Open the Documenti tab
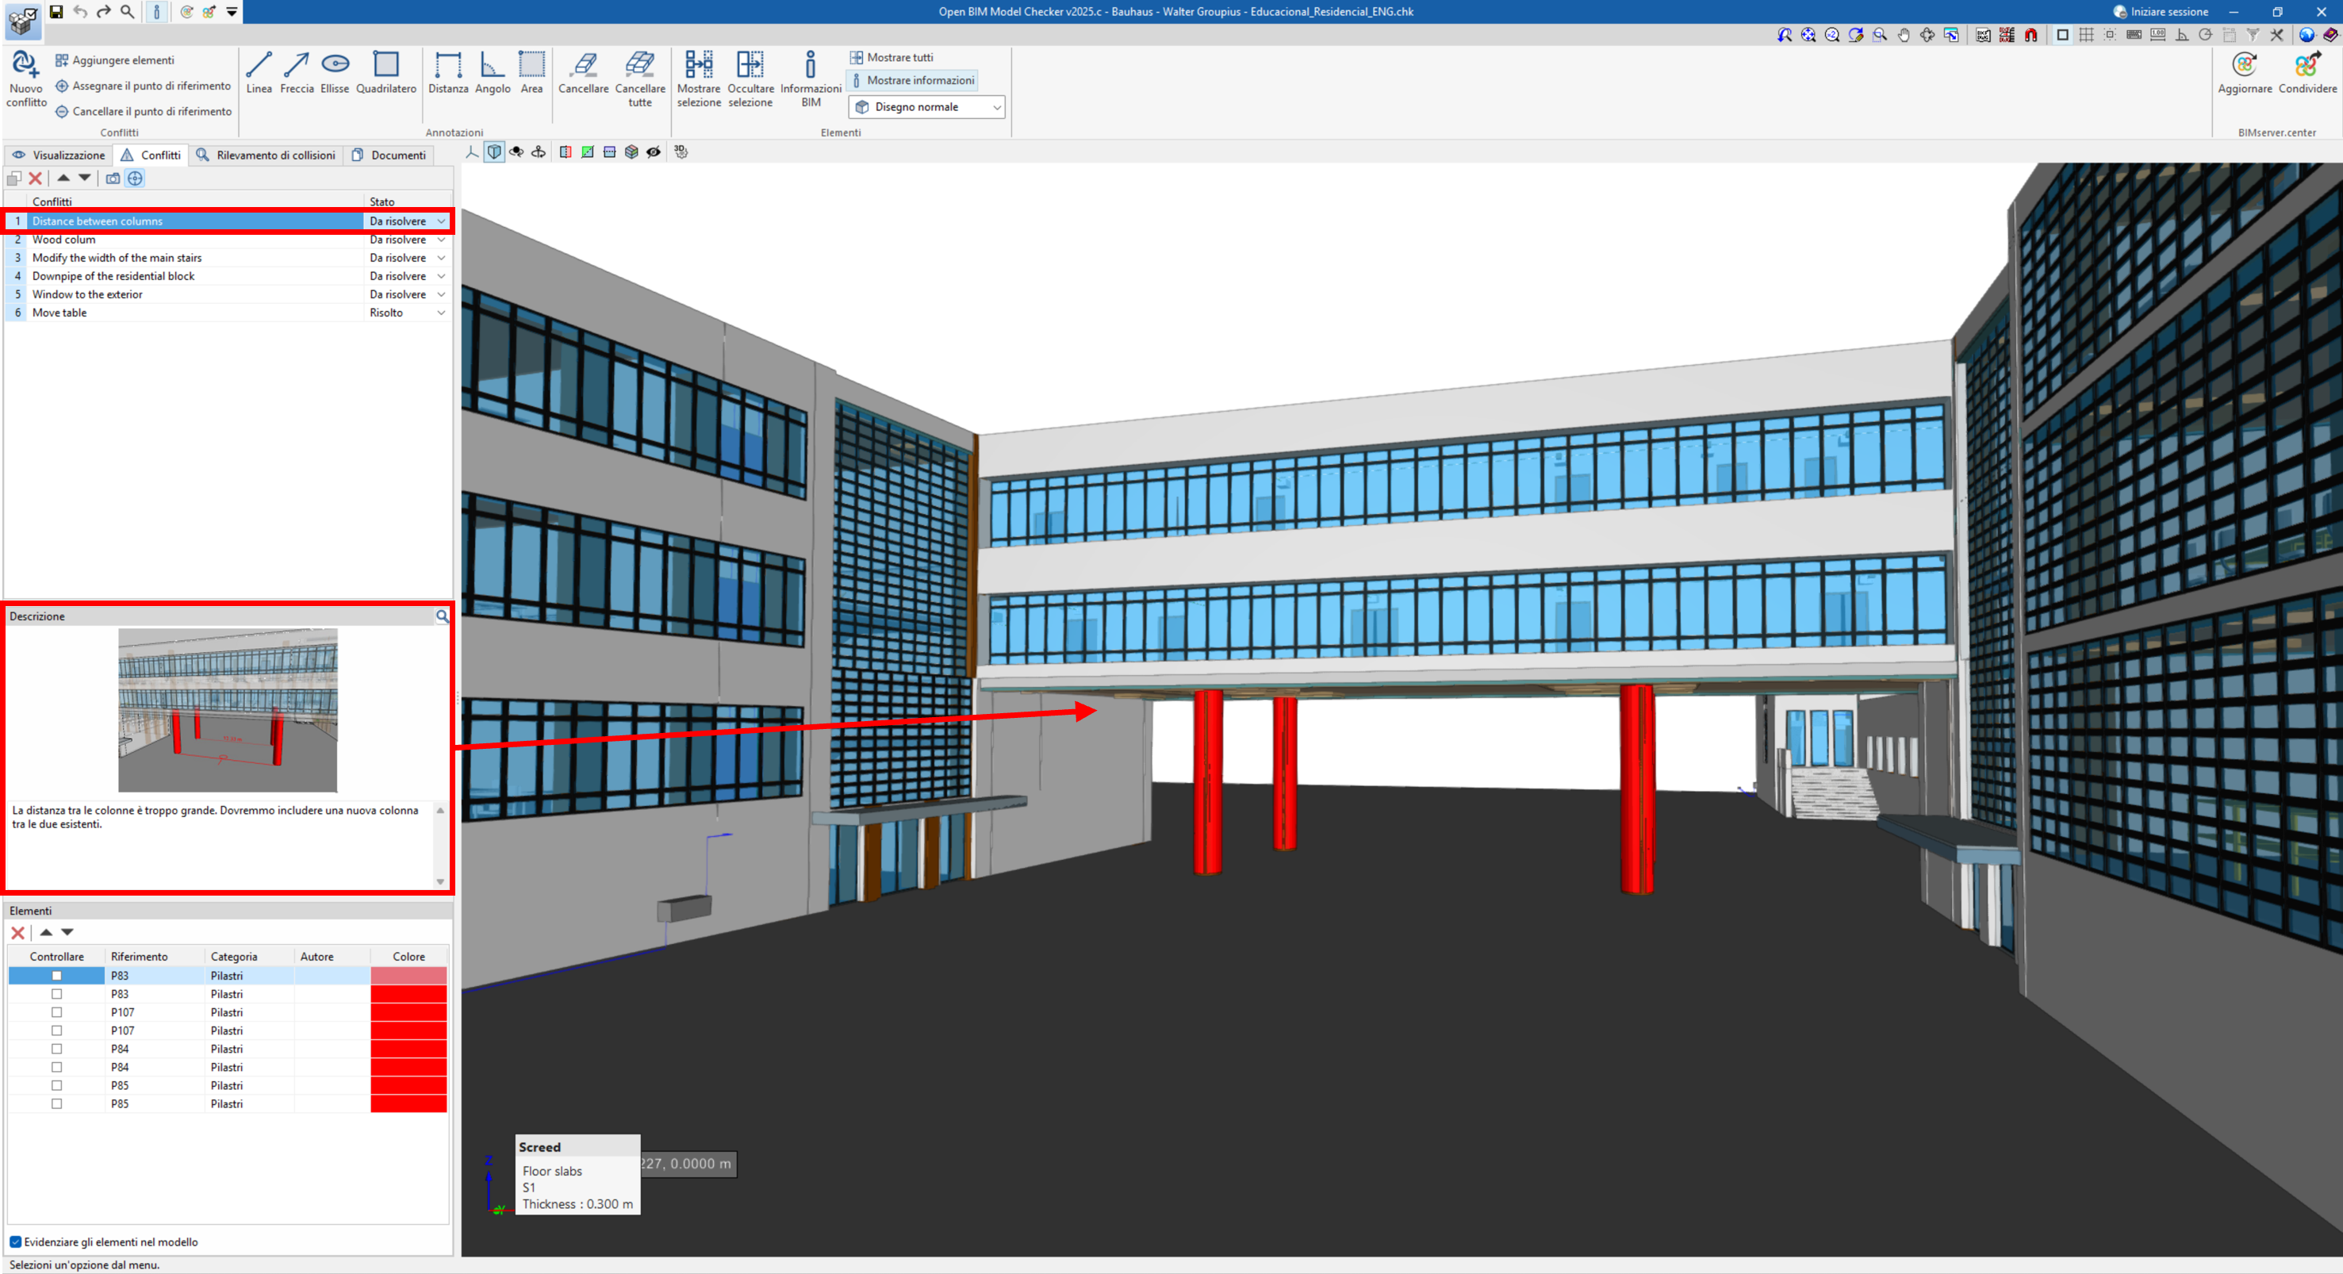The image size is (2343, 1274). (389, 155)
